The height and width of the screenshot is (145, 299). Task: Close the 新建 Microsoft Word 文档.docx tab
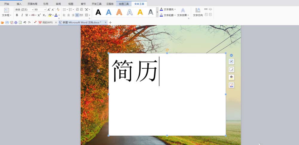[106, 22]
